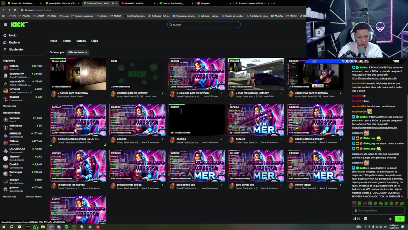Open options for vienen todos video
Viewport: 408px width, 230px height.
click(340, 185)
